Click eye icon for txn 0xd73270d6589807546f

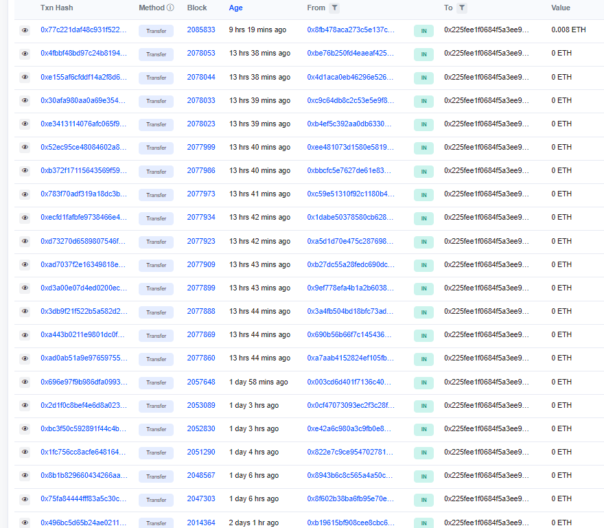(x=25, y=241)
